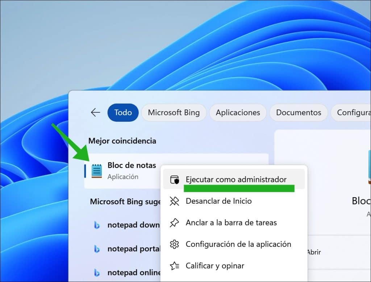Click the gear icon for app settings
This screenshot has width=371, height=282.
[174, 244]
